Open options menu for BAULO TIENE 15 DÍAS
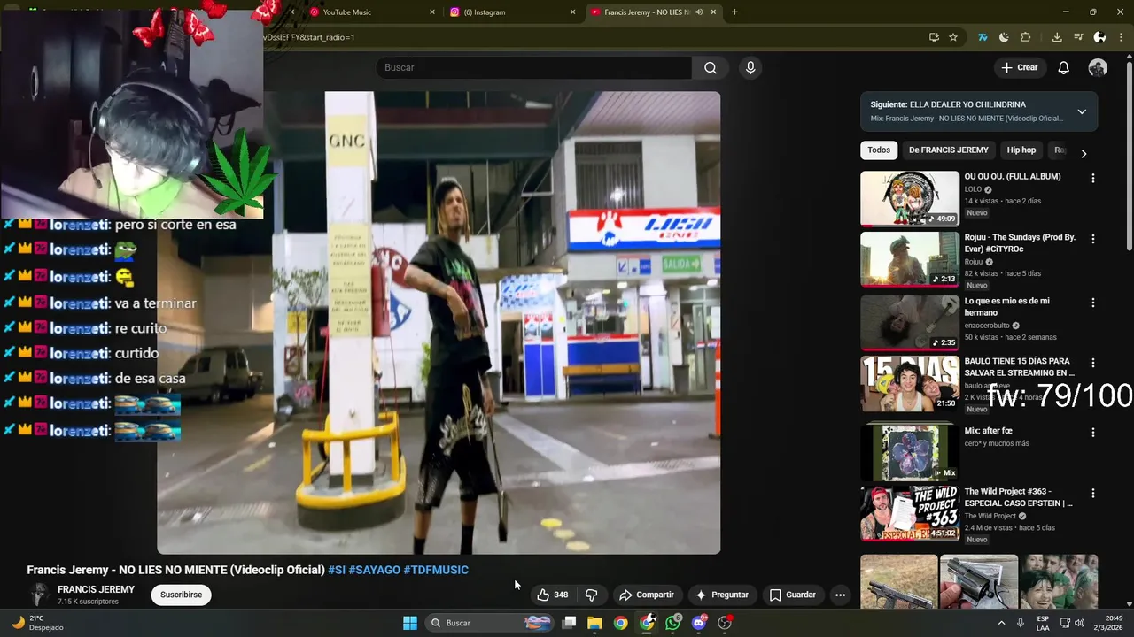1134x637 pixels. [x=1092, y=363]
